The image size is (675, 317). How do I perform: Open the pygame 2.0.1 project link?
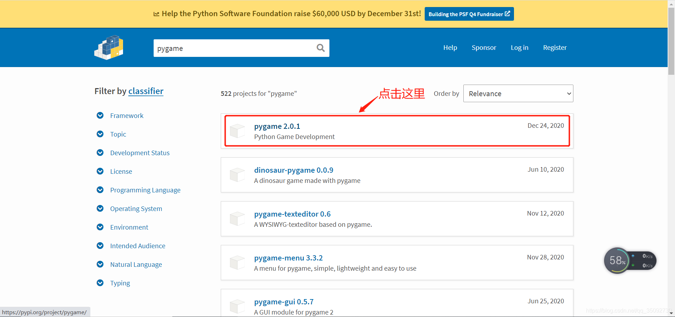(x=277, y=126)
